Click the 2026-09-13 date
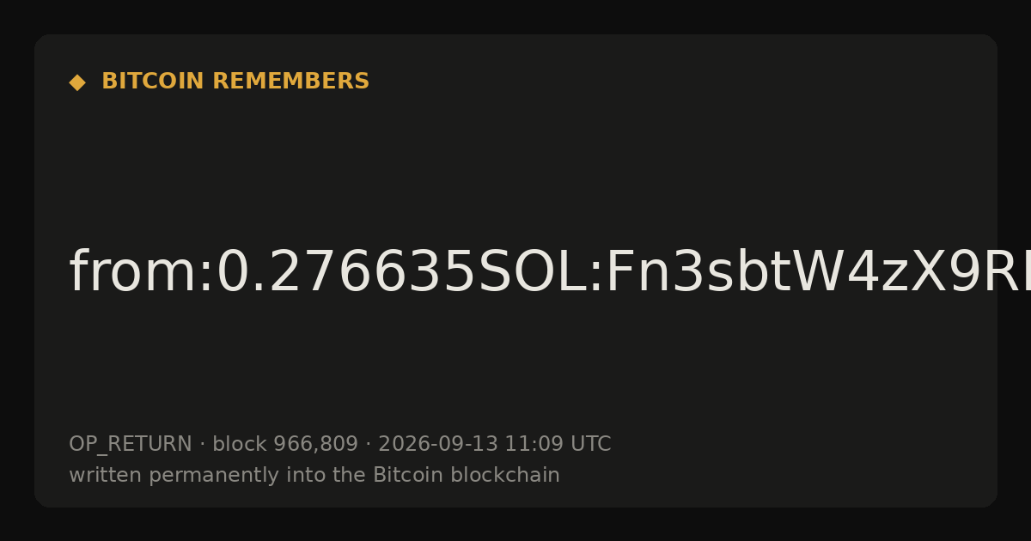1031x541 pixels. pyautogui.click(x=438, y=444)
